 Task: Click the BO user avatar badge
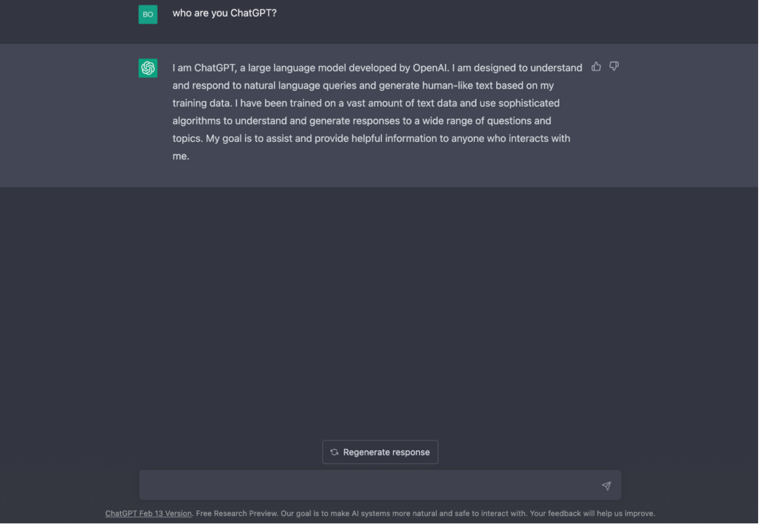[148, 14]
